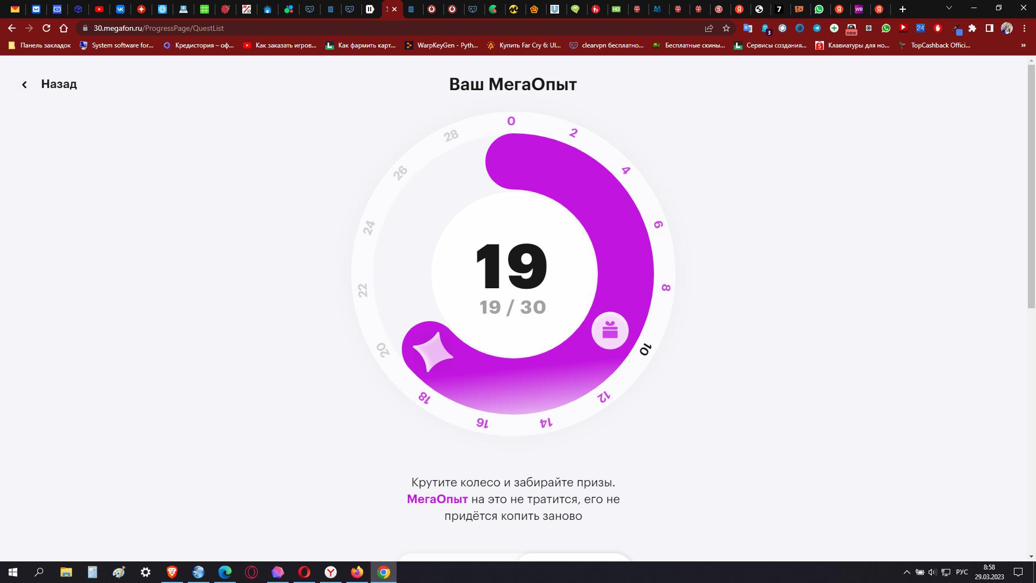Open the Кредистория bookmark
The width and height of the screenshot is (1036, 583).
pos(199,45)
